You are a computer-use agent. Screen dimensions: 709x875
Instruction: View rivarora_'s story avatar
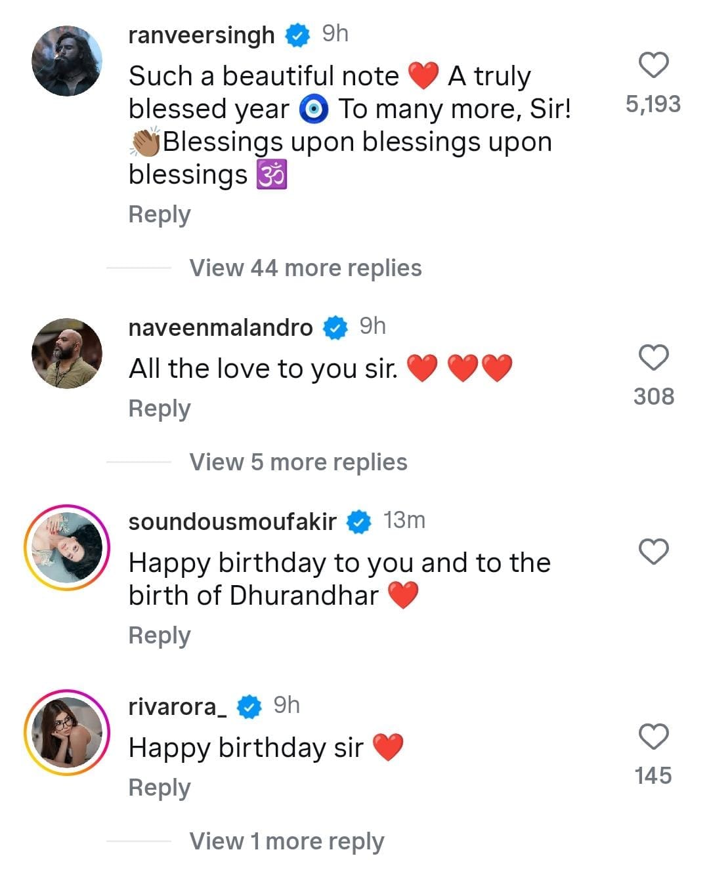67,733
